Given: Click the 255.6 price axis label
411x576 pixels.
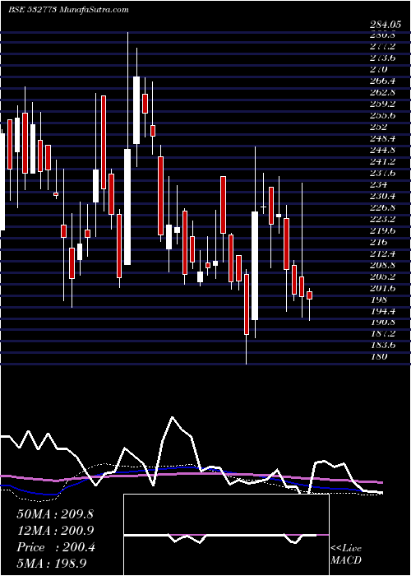Looking at the screenshot, I should click(x=383, y=115).
